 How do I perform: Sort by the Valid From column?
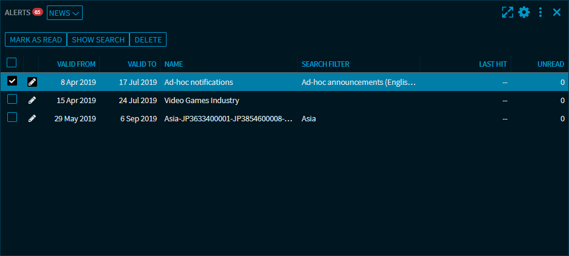(x=76, y=64)
